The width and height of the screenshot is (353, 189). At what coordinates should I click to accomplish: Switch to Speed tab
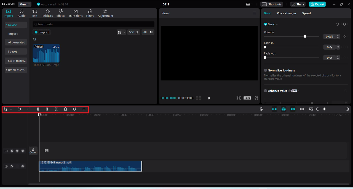click(306, 13)
